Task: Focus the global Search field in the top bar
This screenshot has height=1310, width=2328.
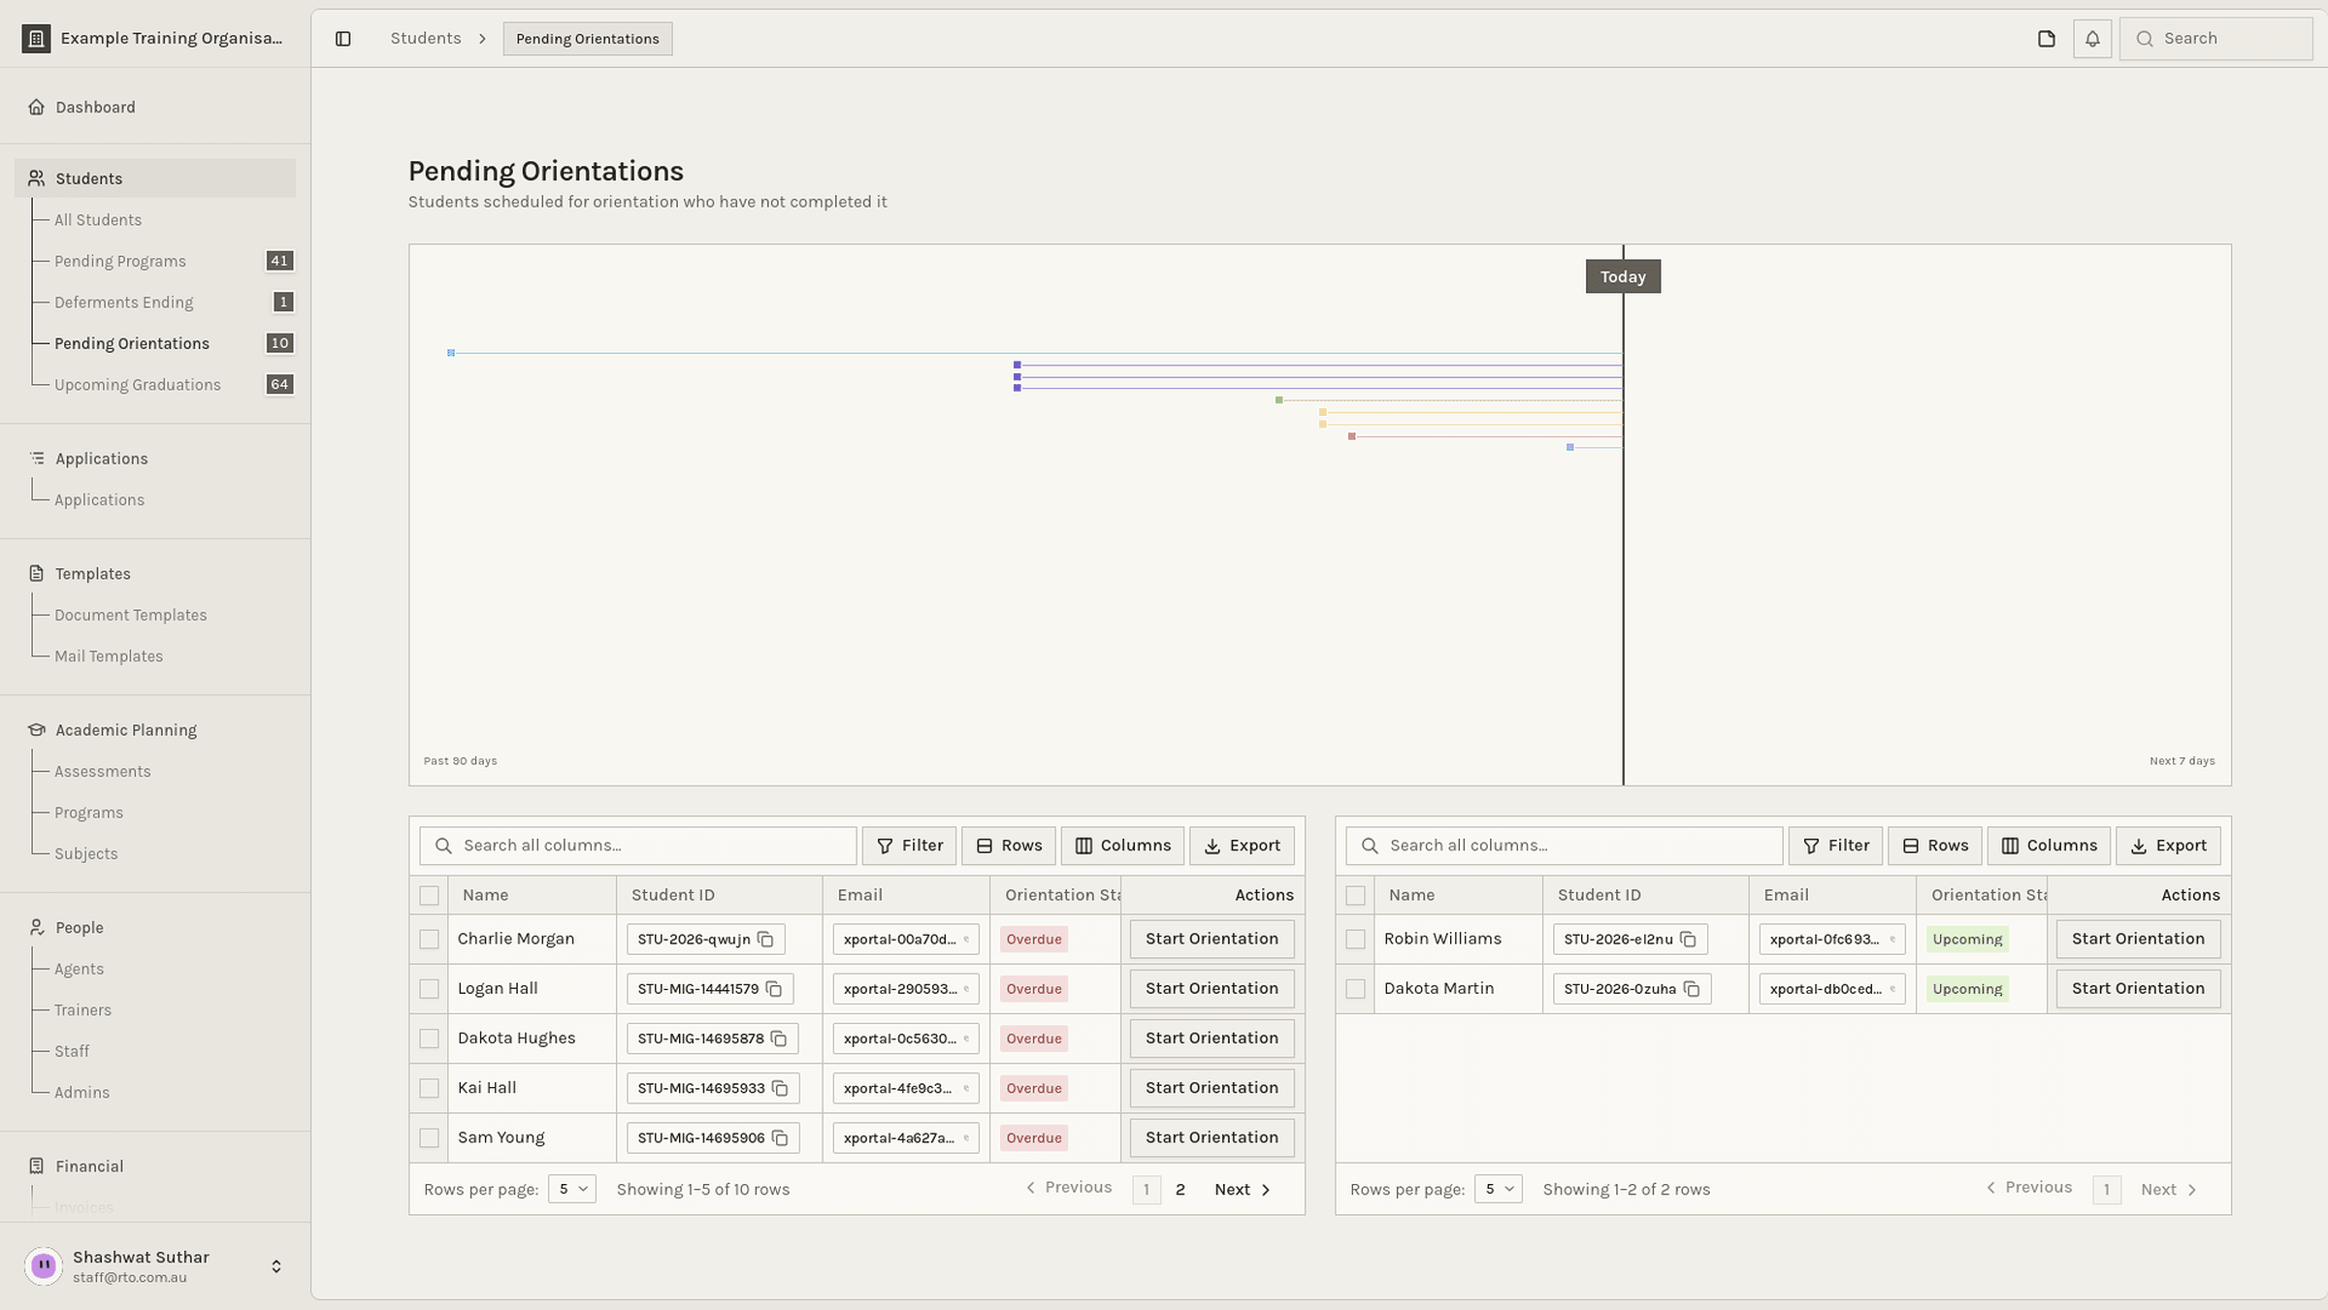Action: [2215, 39]
